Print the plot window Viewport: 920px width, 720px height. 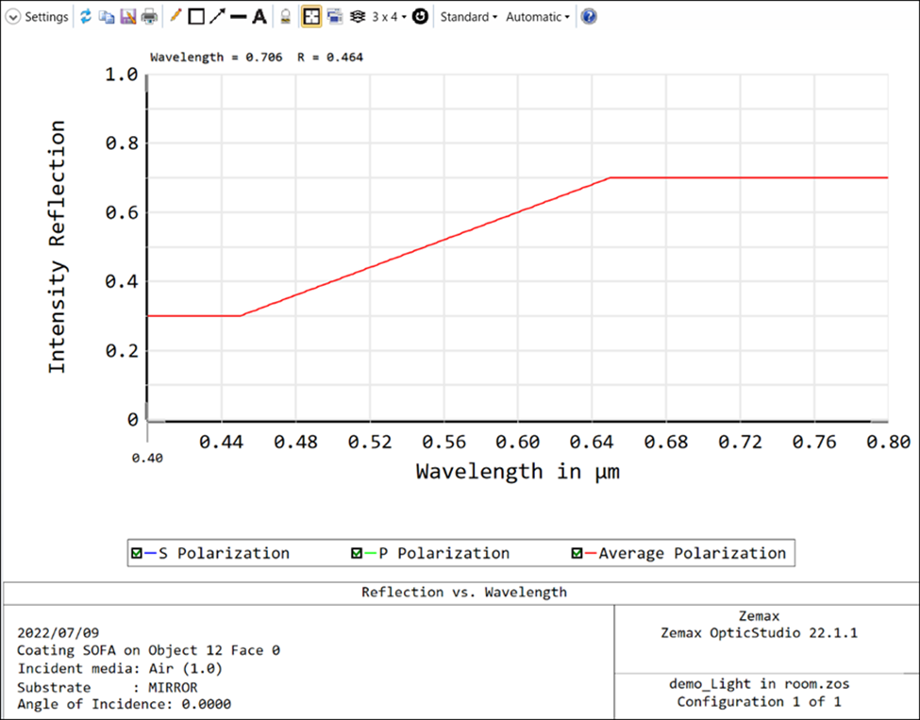point(150,16)
